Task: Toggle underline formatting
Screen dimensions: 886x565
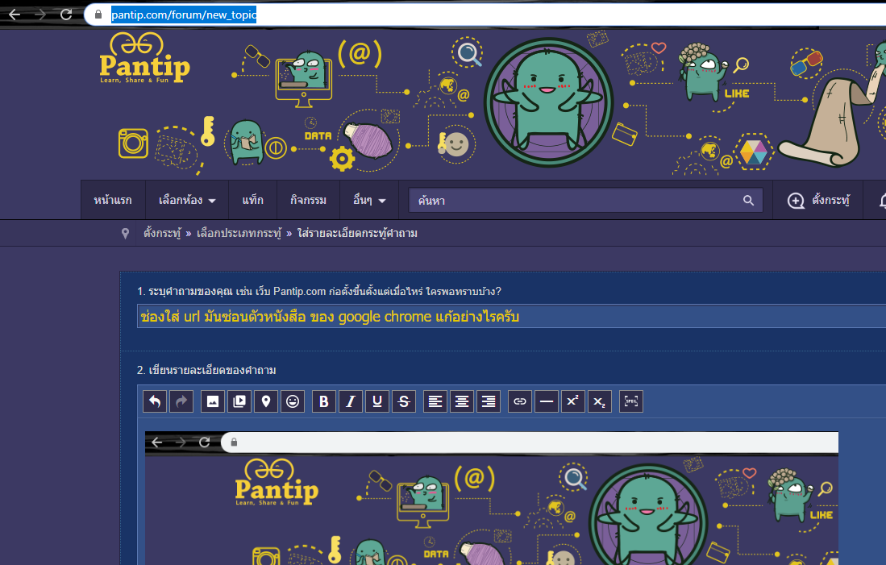Action: tap(377, 401)
